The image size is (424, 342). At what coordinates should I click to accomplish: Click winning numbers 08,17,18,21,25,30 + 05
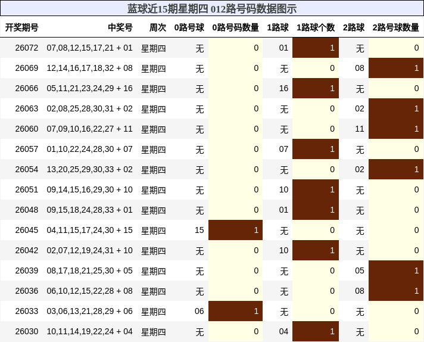point(89,271)
